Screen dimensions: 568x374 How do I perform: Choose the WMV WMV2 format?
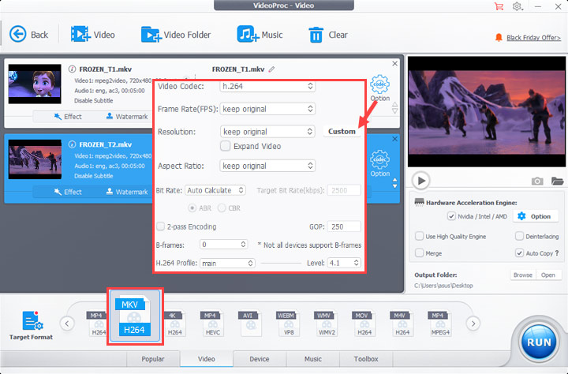[327, 323]
